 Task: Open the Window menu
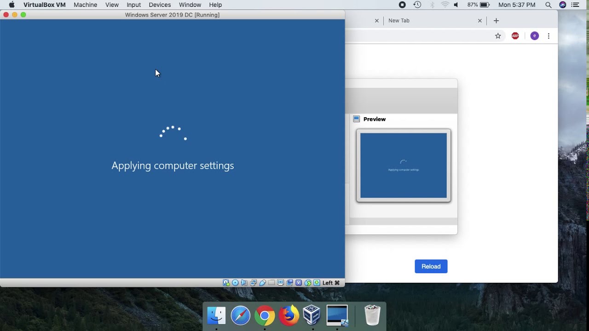[x=190, y=5]
